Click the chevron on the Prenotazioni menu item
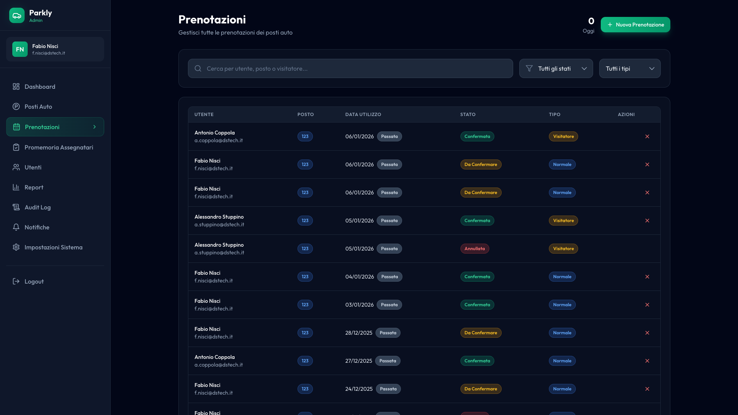Viewport: 738px width, 415px height. pyautogui.click(x=95, y=127)
